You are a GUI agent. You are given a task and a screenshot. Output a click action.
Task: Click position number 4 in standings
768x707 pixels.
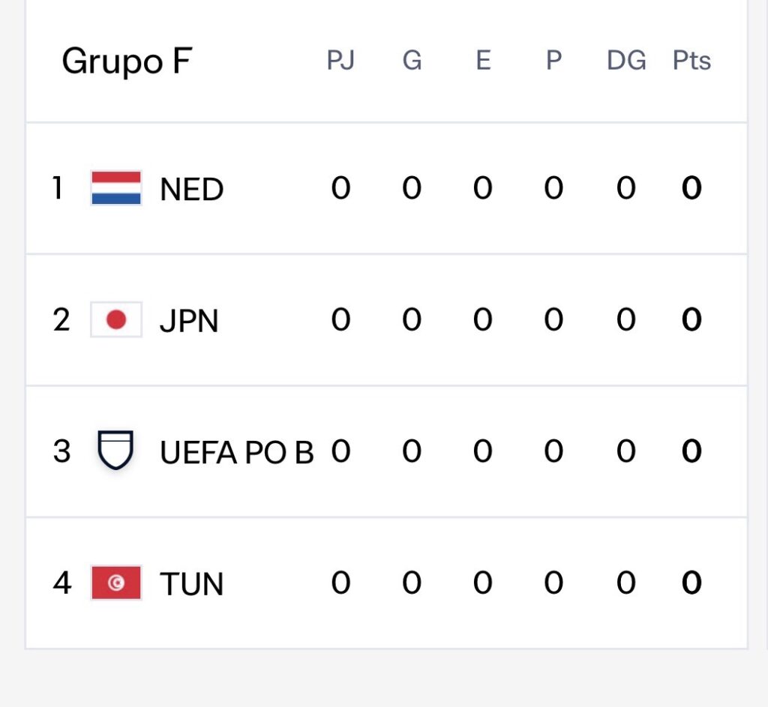[61, 583]
